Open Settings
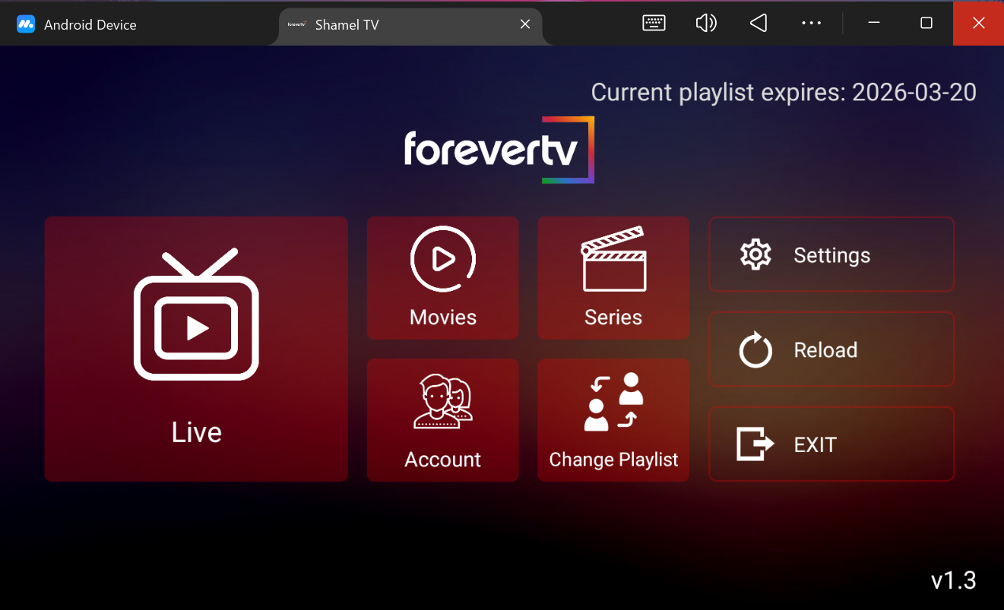This screenshot has height=610, width=1004. pos(831,254)
